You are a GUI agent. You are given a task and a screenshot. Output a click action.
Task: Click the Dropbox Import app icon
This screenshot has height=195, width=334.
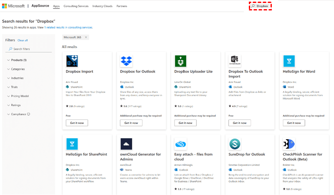(x=72, y=61)
